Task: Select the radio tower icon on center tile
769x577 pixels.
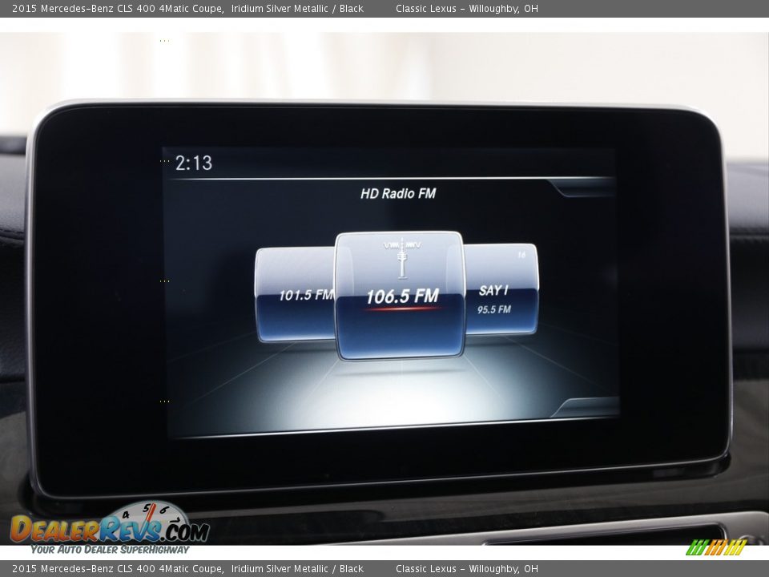Action: tap(401, 256)
